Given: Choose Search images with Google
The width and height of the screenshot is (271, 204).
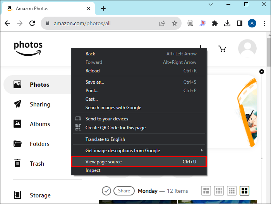Looking at the screenshot, I should pos(139,108).
